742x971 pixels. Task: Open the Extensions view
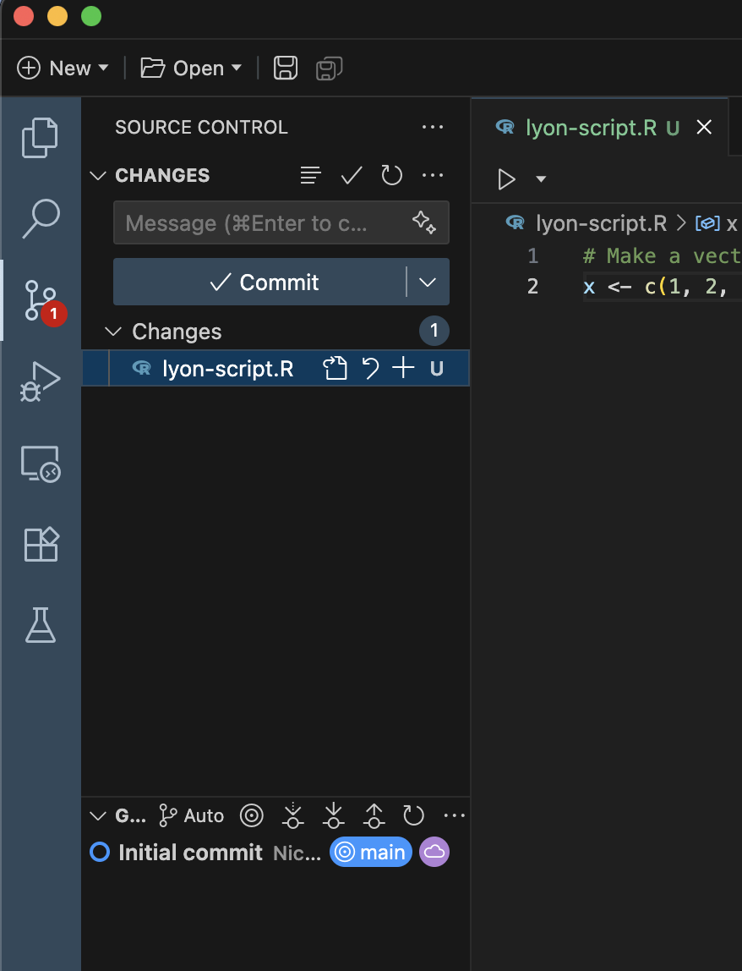point(40,544)
